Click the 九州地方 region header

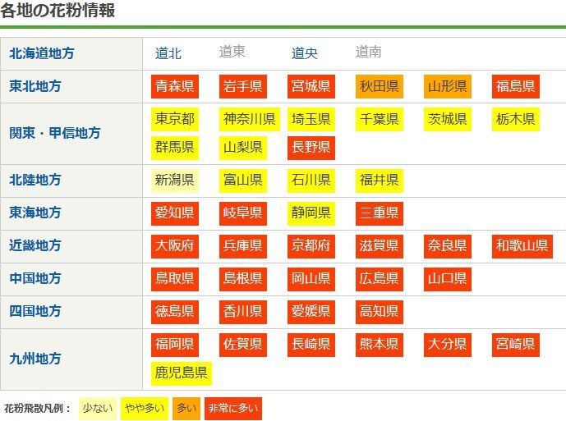[35, 359]
